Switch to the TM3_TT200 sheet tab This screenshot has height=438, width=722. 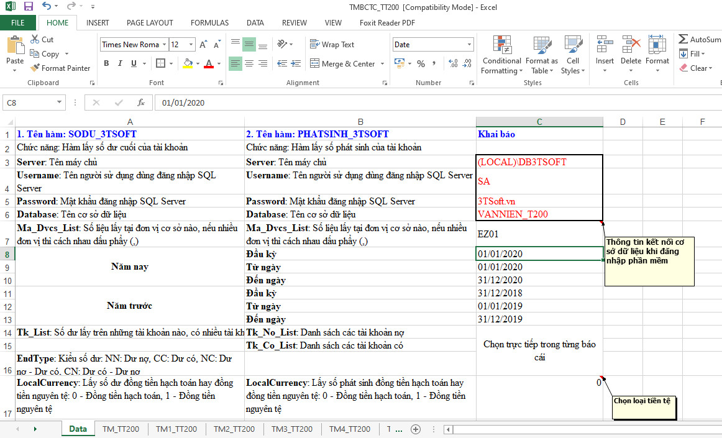tap(292, 429)
